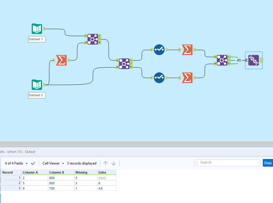Click the Extra cell with value 6
Viewport: 273px width, 203px height.
[x=107, y=183]
